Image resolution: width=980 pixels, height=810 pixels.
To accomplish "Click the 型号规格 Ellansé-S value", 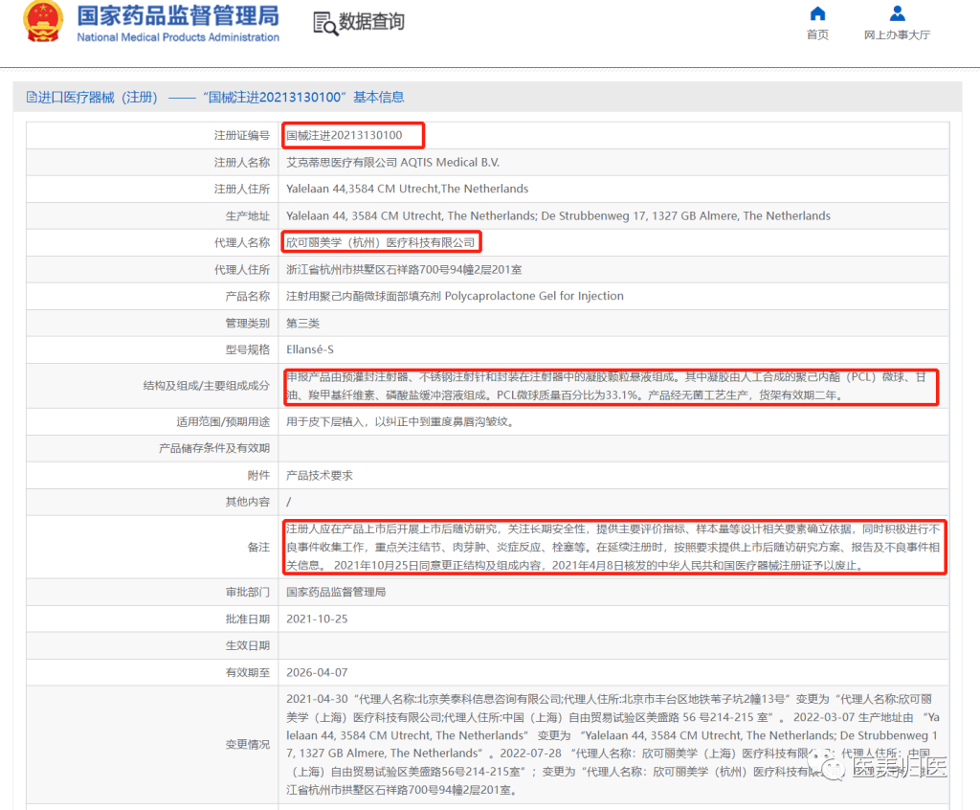I will 310,349.
